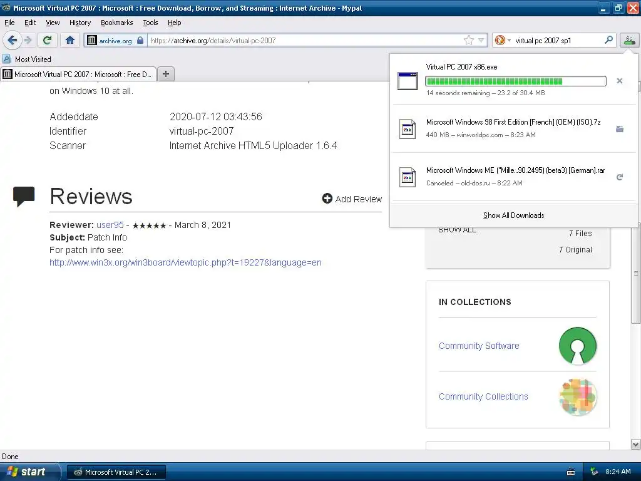Image resolution: width=641 pixels, height=481 pixels.
Task: Reload the page with refresh icon
Action: [48, 40]
